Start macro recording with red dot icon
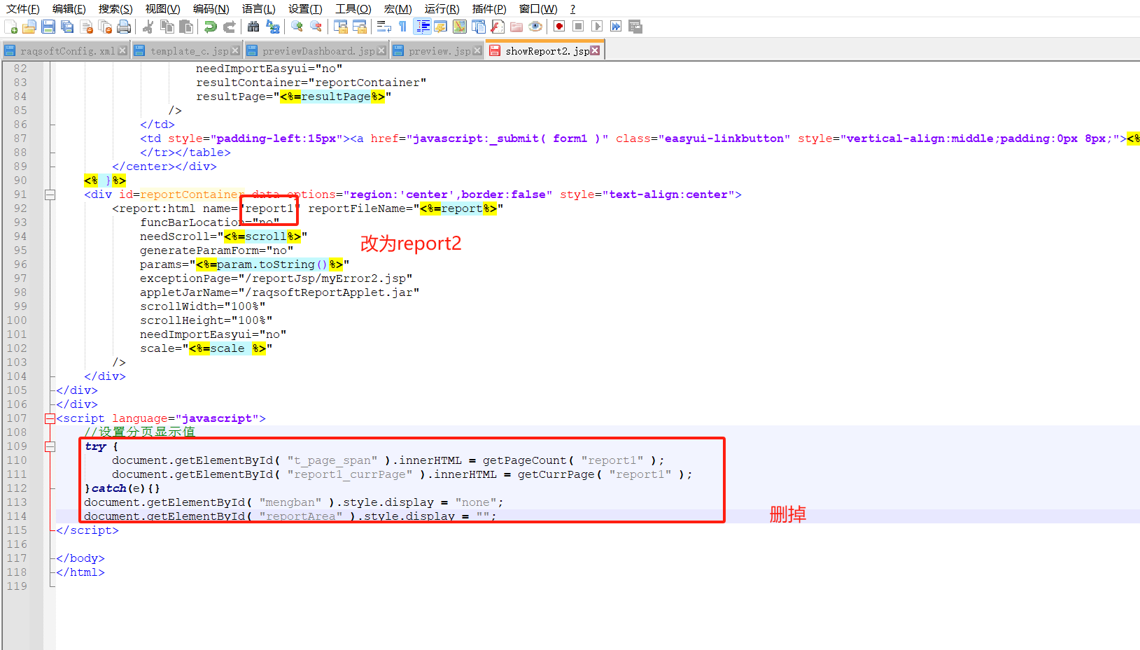 (x=559, y=27)
